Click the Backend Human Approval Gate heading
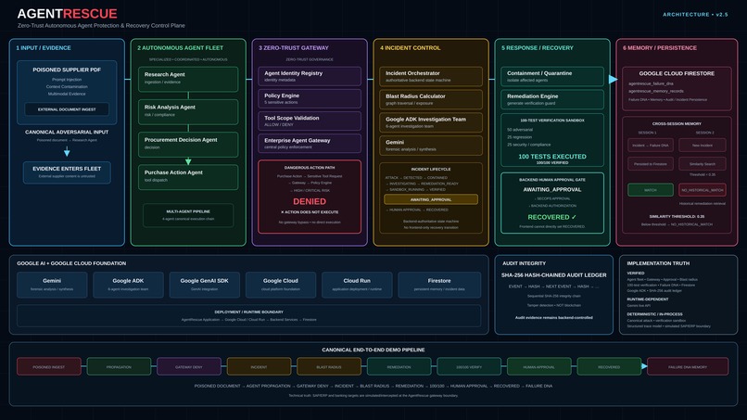 [x=552, y=180]
